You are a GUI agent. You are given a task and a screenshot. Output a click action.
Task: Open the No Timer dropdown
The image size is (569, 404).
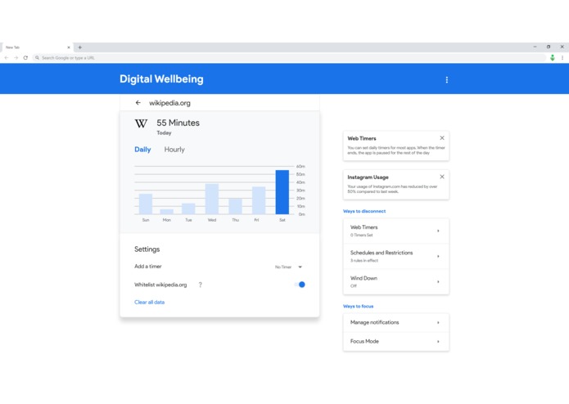[x=288, y=267]
